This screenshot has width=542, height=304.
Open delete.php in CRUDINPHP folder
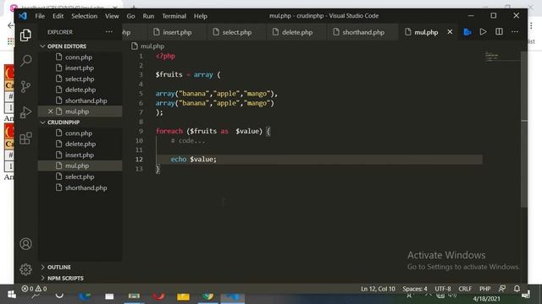79,144
